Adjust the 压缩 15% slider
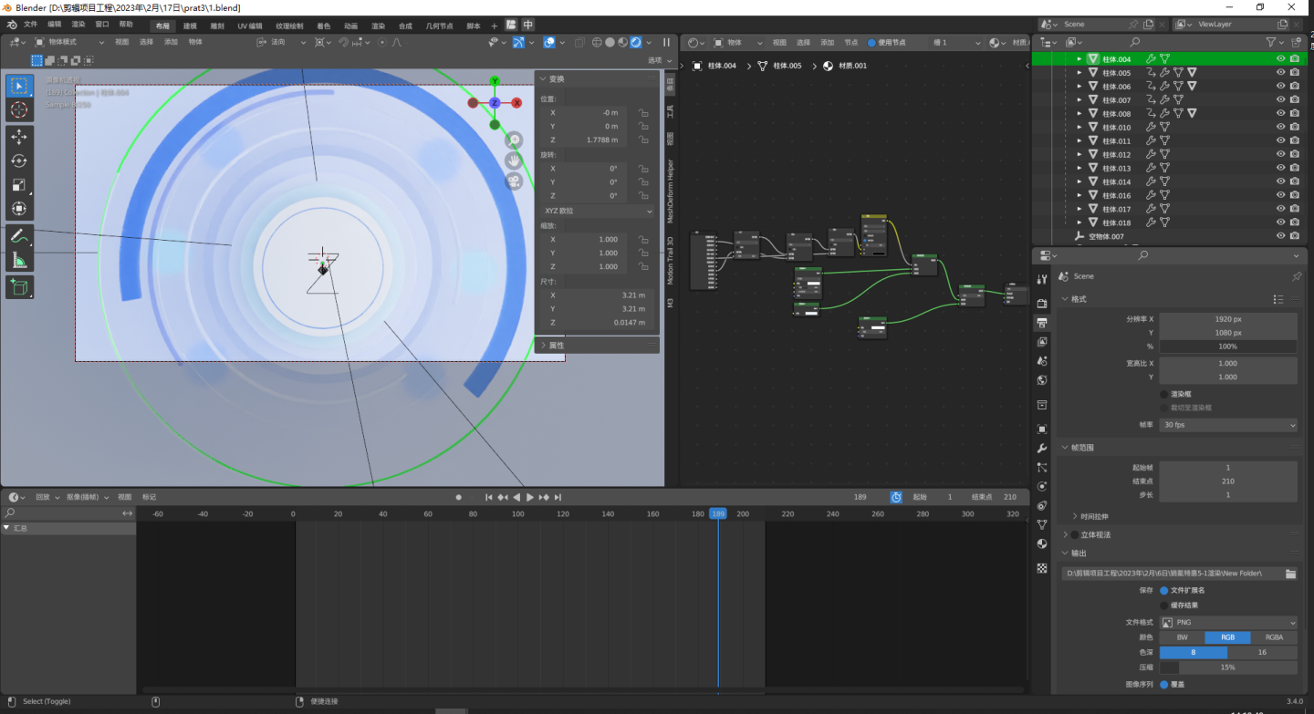The image size is (1314, 714). click(x=1228, y=667)
